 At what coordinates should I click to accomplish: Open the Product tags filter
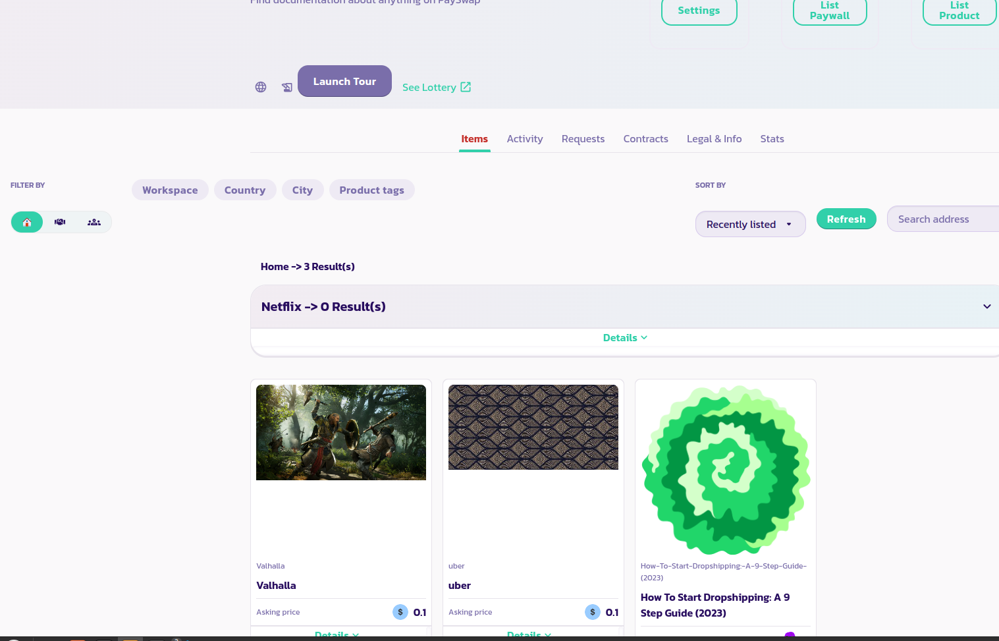(371, 190)
